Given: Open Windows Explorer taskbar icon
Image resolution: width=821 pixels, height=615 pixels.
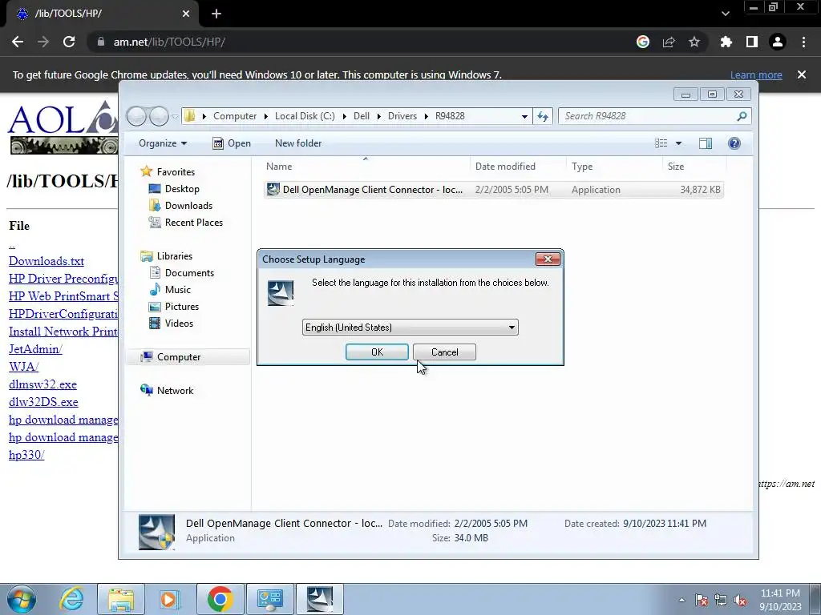Looking at the screenshot, I should point(121,599).
